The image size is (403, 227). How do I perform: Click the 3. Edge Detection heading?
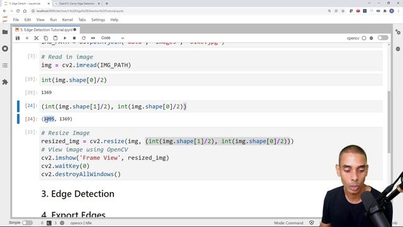click(78, 194)
